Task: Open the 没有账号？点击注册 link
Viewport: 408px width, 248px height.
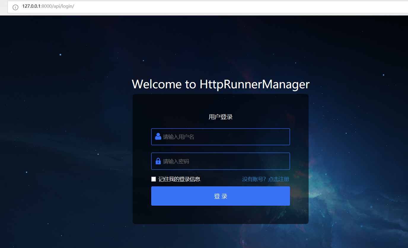Action: [265, 179]
